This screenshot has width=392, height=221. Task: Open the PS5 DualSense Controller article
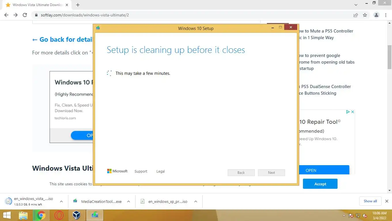pyautogui.click(x=325, y=90)
